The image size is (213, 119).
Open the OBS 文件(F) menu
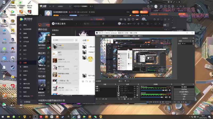click(x=98, y=36)
